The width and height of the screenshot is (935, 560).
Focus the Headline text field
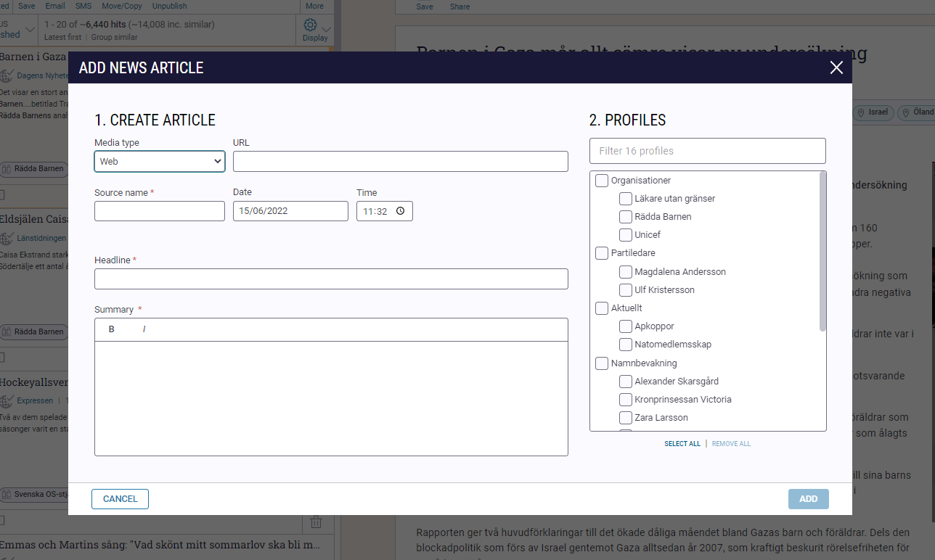click(x=331, y=279)
